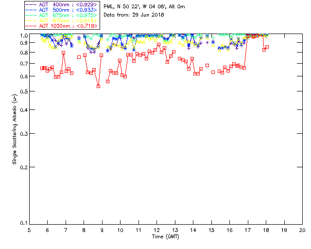Click the green dashed line sample in the legend
The height and width of the screenshot is (249, 311).
pyautogui.click(x=31, y=15)
